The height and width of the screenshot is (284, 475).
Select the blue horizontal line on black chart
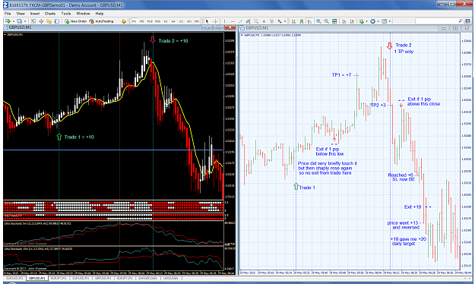point(113,150)
